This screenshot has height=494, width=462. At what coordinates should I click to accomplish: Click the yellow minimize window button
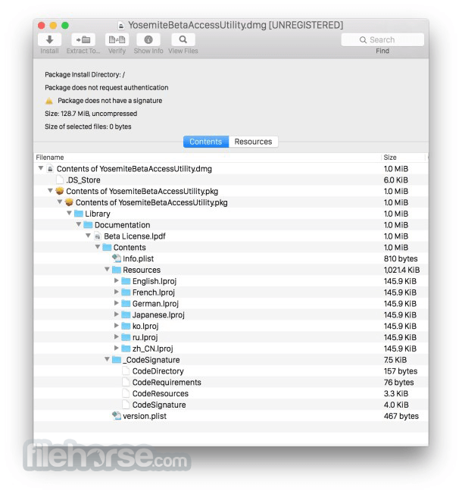click(x=53, y=26)
